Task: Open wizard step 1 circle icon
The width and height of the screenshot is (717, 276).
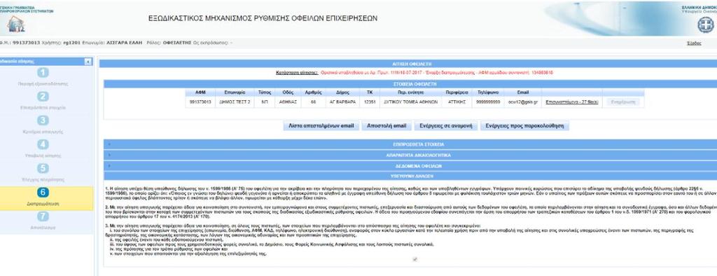Action: click(43, 72)
